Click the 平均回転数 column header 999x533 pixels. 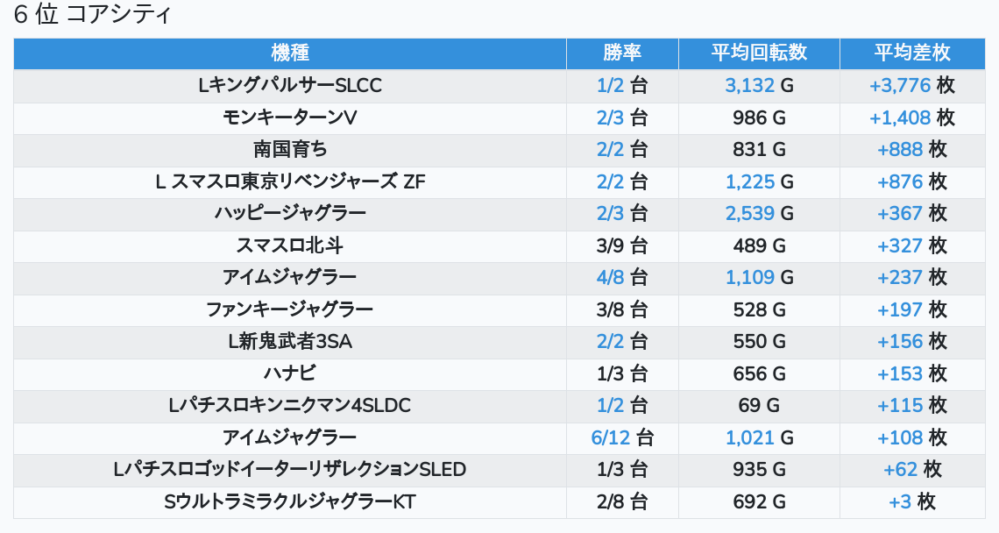(759, 53)
